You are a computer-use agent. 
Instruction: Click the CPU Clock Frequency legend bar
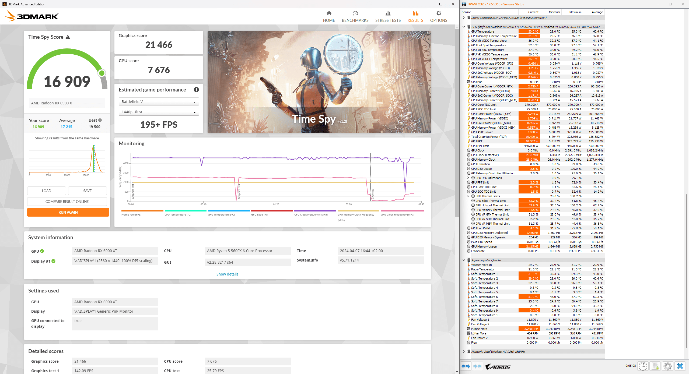tap(315, 211)
